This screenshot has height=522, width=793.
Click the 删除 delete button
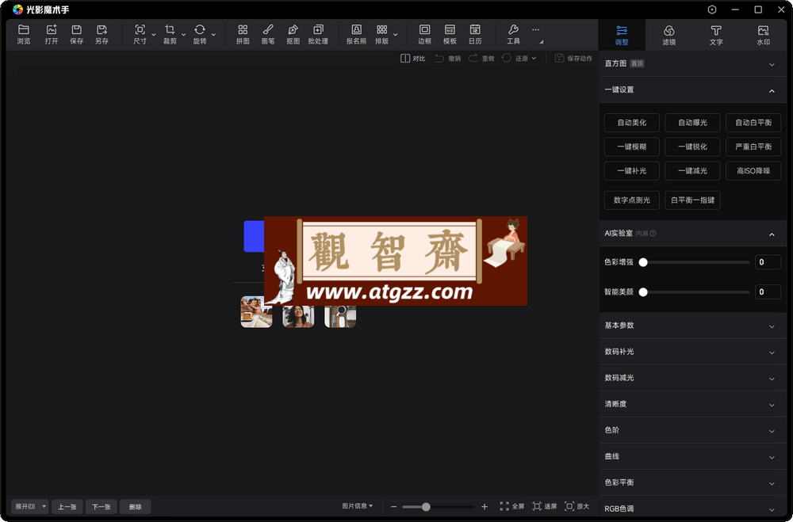pos(136,506)
